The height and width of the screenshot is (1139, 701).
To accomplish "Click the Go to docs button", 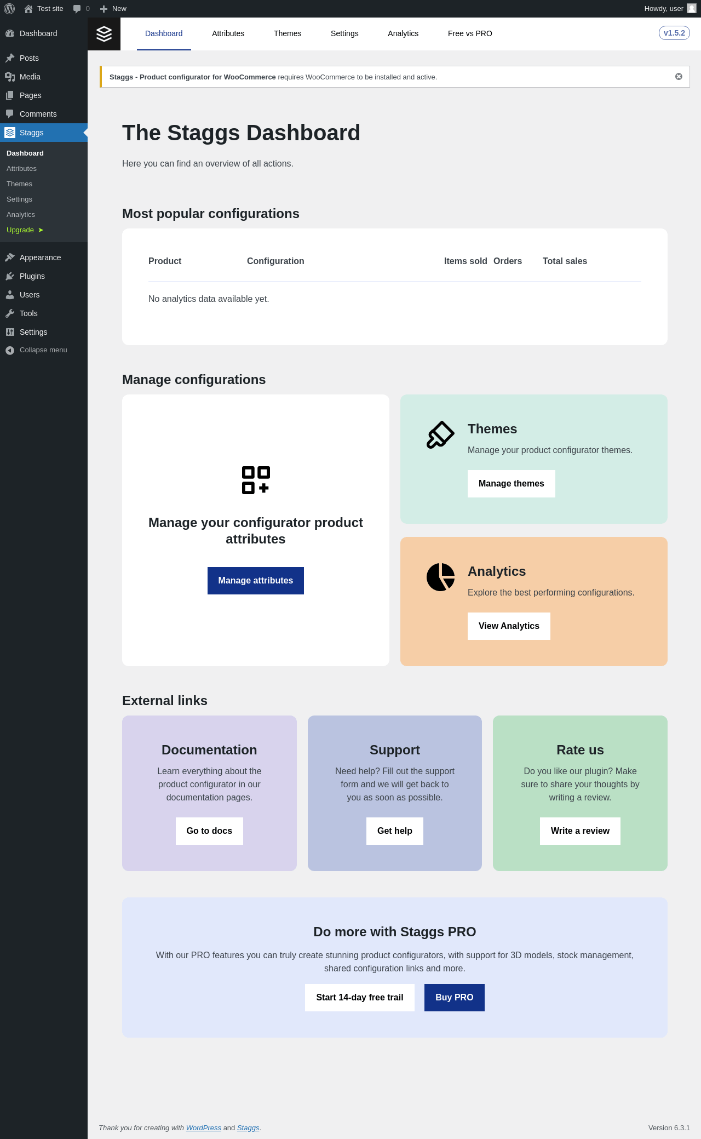I will 209,831.
